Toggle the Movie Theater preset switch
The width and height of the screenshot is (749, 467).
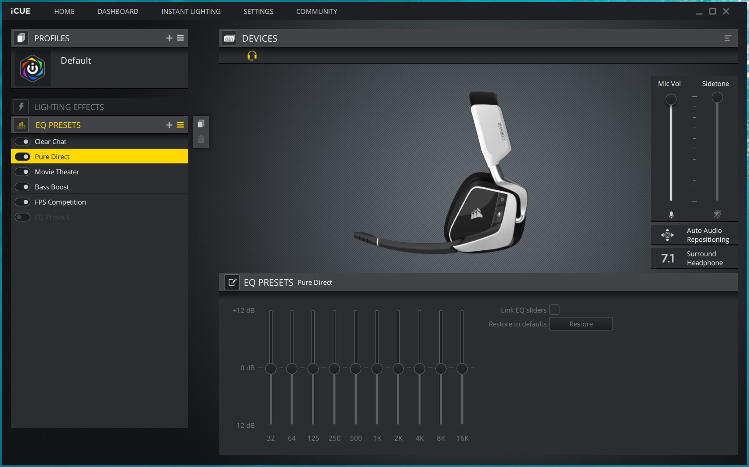click(x=22, y=172)
